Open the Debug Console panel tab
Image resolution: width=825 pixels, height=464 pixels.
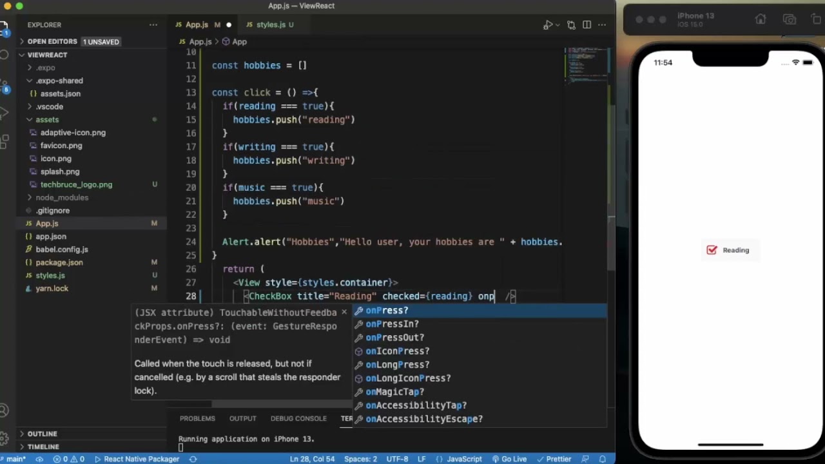[298, 418]
